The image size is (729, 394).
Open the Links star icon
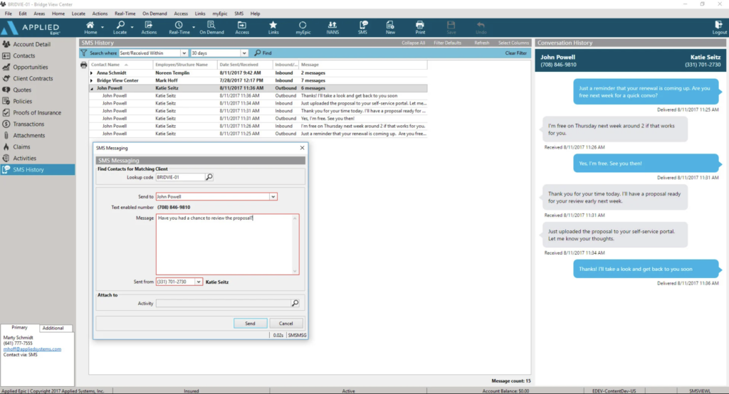[273, 27]
